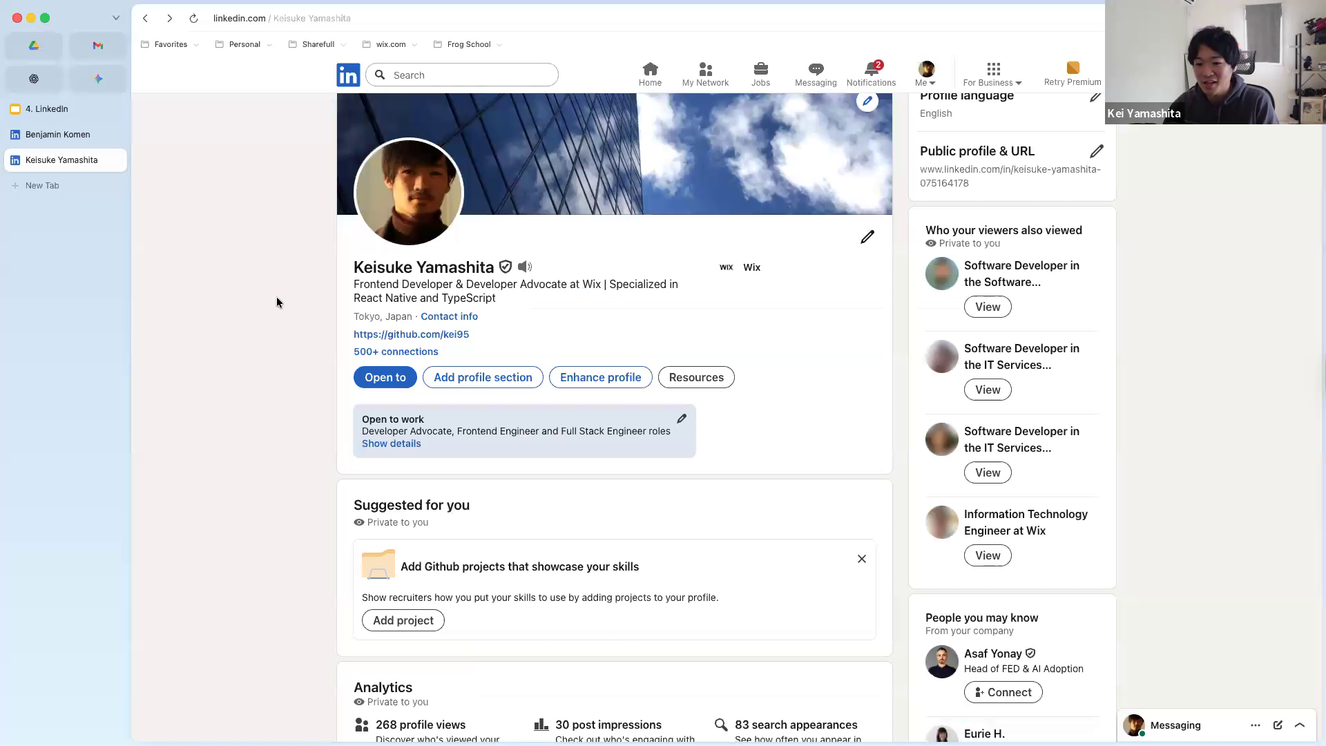Open Google Drive pinned tab
Screen dimensions: 1326x746
click(x=34, y=46)
